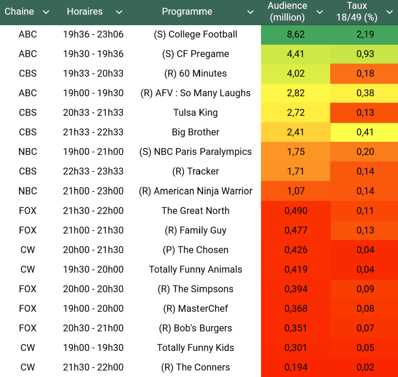Click the (R) American Ninja Warrior cell

click(x=196, y=191)
